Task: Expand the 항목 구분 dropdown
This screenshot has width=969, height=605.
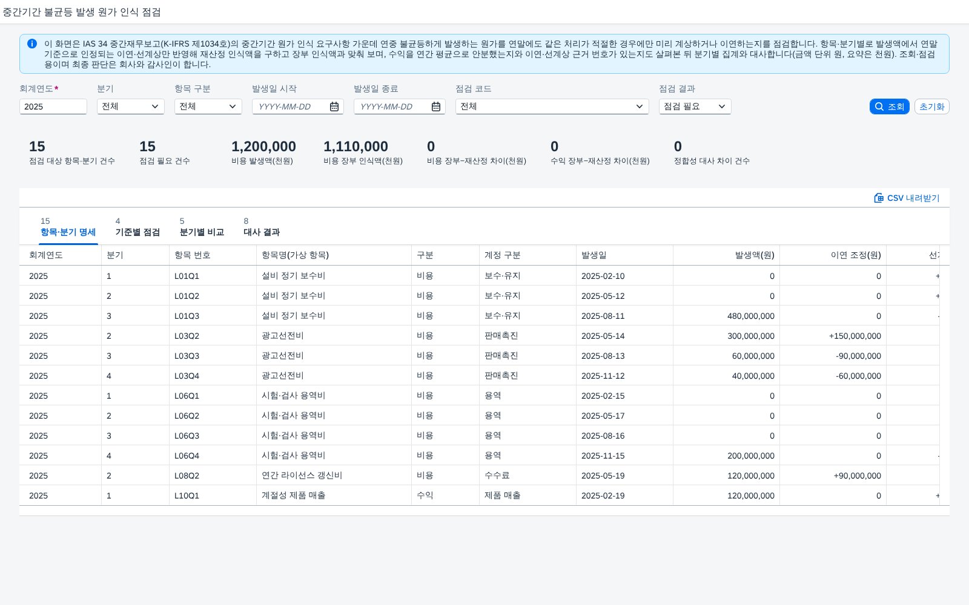Action: [208, 106]
